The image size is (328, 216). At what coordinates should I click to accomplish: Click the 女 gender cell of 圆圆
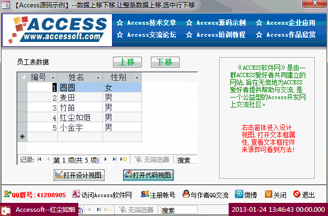pyautogui.click(x=122, y=88)
